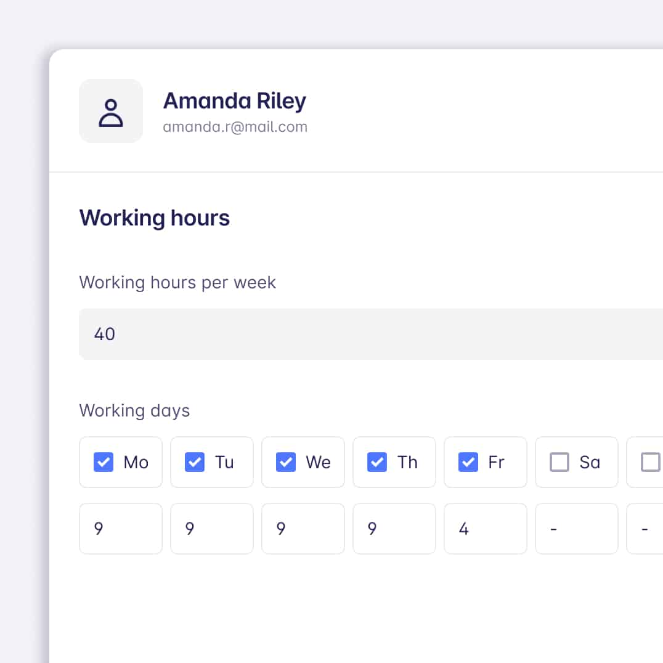Click the user avatar icon
663x663 pixels.
(x=111, y=111)
